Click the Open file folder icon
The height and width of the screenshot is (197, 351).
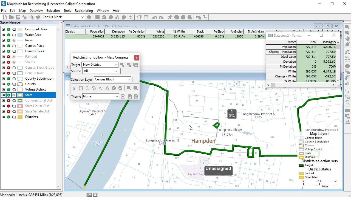pos(12,17)
